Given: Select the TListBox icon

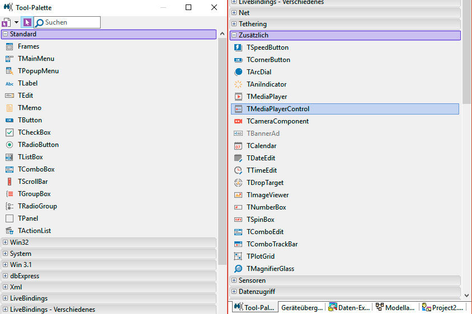Looking at the screenshot, I should coord(10,157).
